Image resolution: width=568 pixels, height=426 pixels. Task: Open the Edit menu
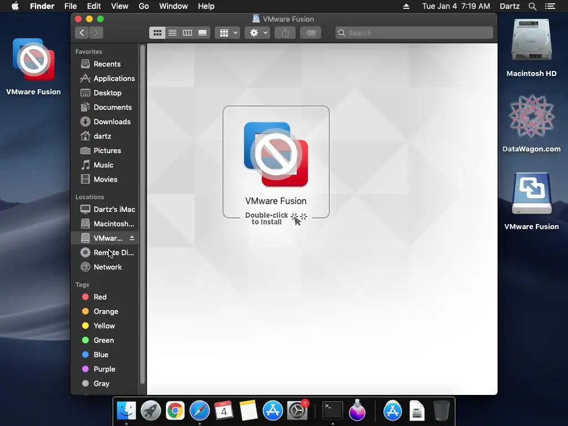point(94,6)
